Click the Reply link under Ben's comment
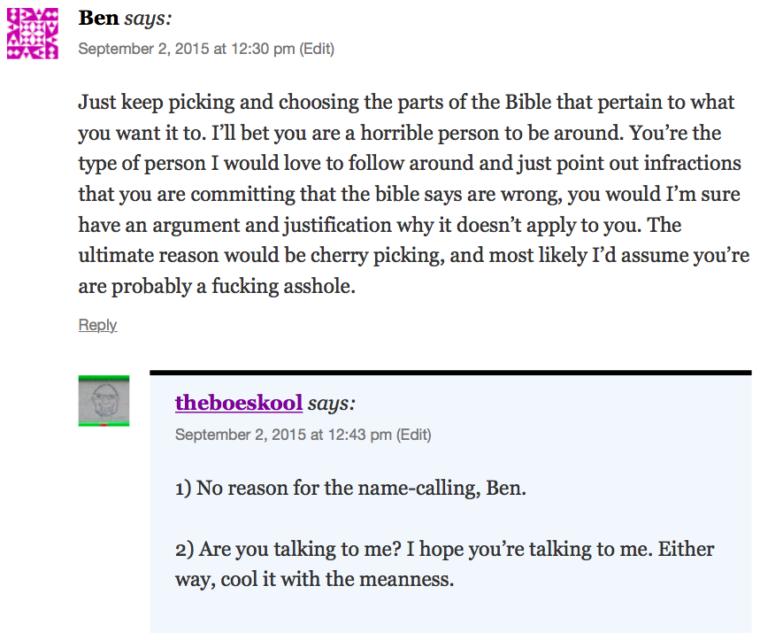The width and height of the screenshot is (760, 640). coord(97,325)
